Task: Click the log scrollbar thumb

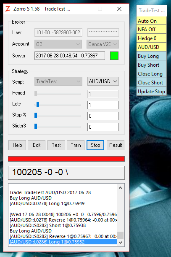Action: [121, 235]
